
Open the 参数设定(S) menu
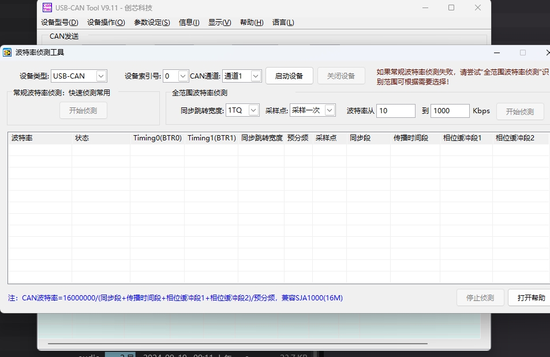point(152,23)
